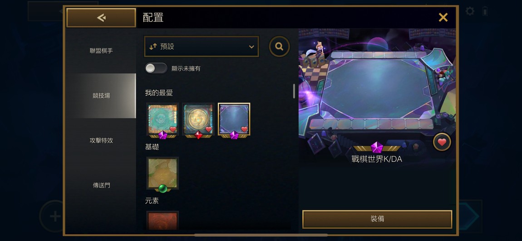Open the search magnifier icon
The width and height of the screenshot is (522, 241).
coord(279,47)
